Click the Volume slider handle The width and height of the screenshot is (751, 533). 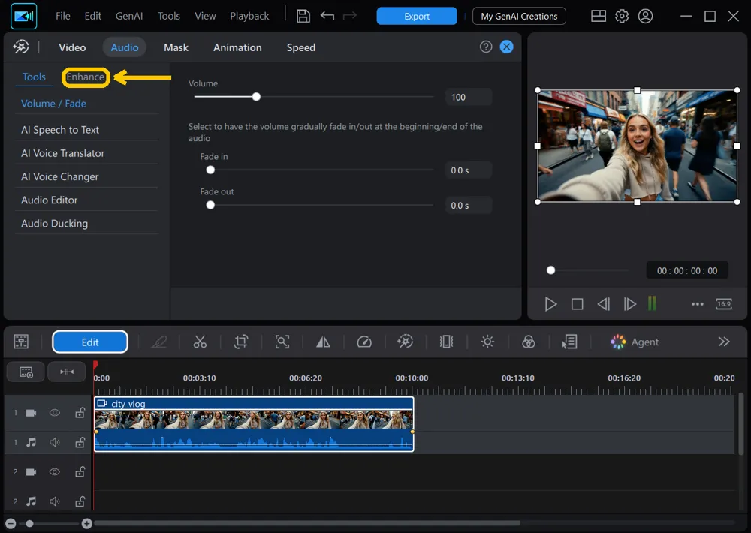tap(256, 97)
